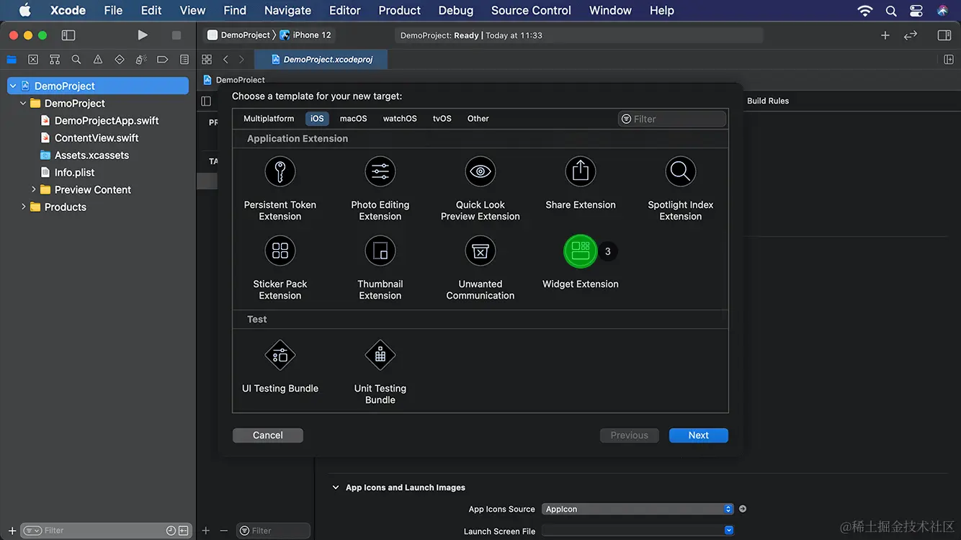The width and height of the screenshot is (961, 540).
Task: Add an editor on the right
Action: 949,59
